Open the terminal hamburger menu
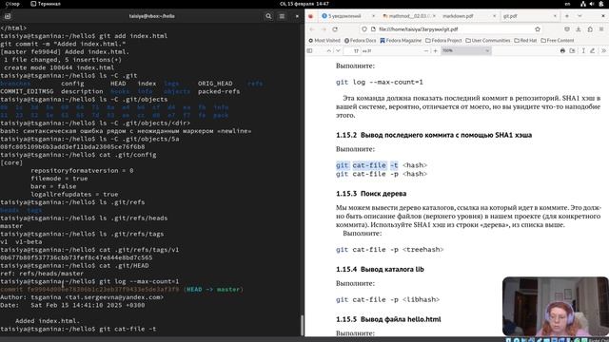 point(282,16)
